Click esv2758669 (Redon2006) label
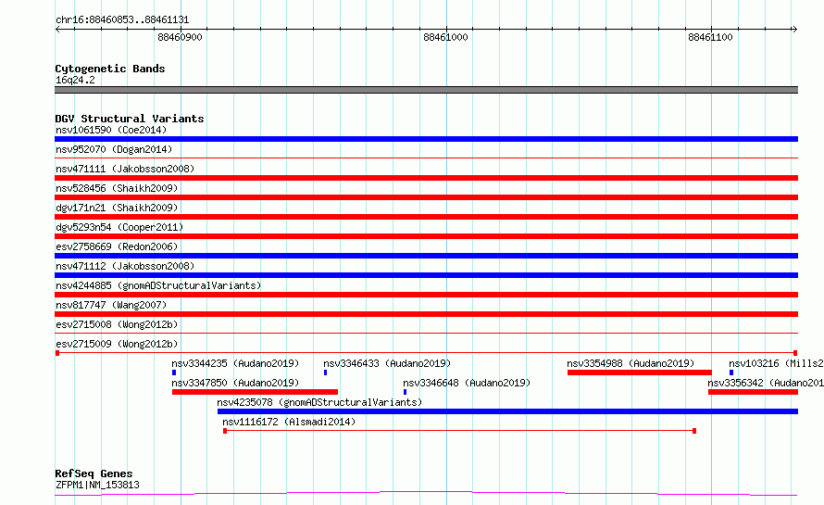The height and width of the screenshot is (505, 824). (x=117, y=246)
